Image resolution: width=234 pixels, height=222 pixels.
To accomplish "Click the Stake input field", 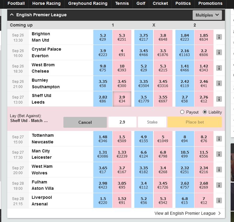I will pyautogui.click(x=152, y=122).
